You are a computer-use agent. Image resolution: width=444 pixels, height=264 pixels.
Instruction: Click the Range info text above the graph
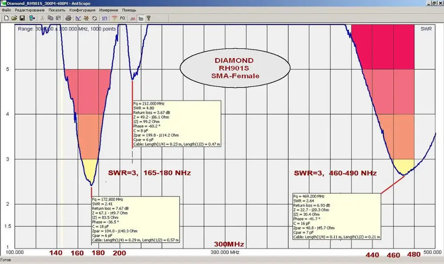pos(67,29)
